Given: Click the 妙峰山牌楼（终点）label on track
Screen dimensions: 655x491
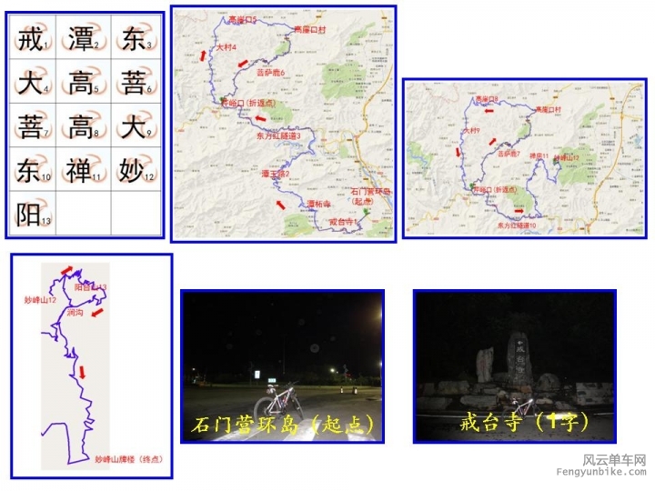Looking at the screenshot, I should (x=128, y=460).
